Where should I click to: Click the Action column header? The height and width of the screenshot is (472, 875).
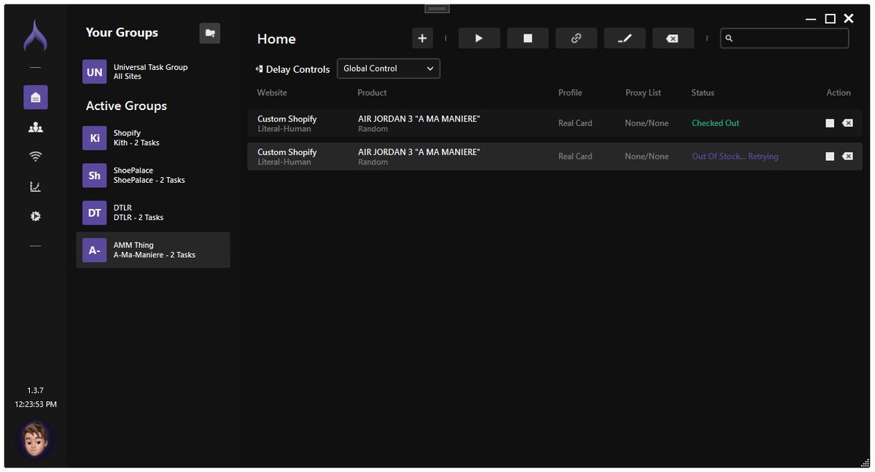pos(839,93)
